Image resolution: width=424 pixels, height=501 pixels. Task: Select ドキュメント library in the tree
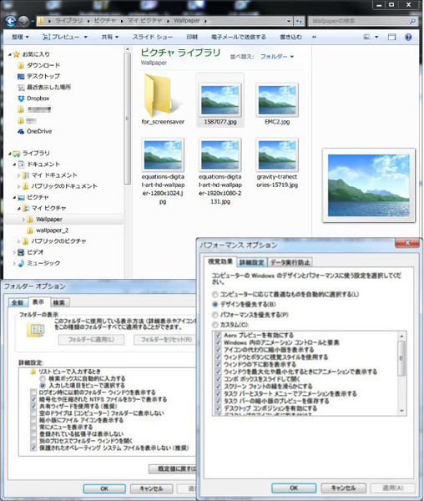pos(39,164)
